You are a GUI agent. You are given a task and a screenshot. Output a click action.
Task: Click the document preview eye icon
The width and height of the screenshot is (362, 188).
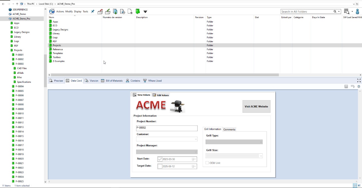coord(130,12)
